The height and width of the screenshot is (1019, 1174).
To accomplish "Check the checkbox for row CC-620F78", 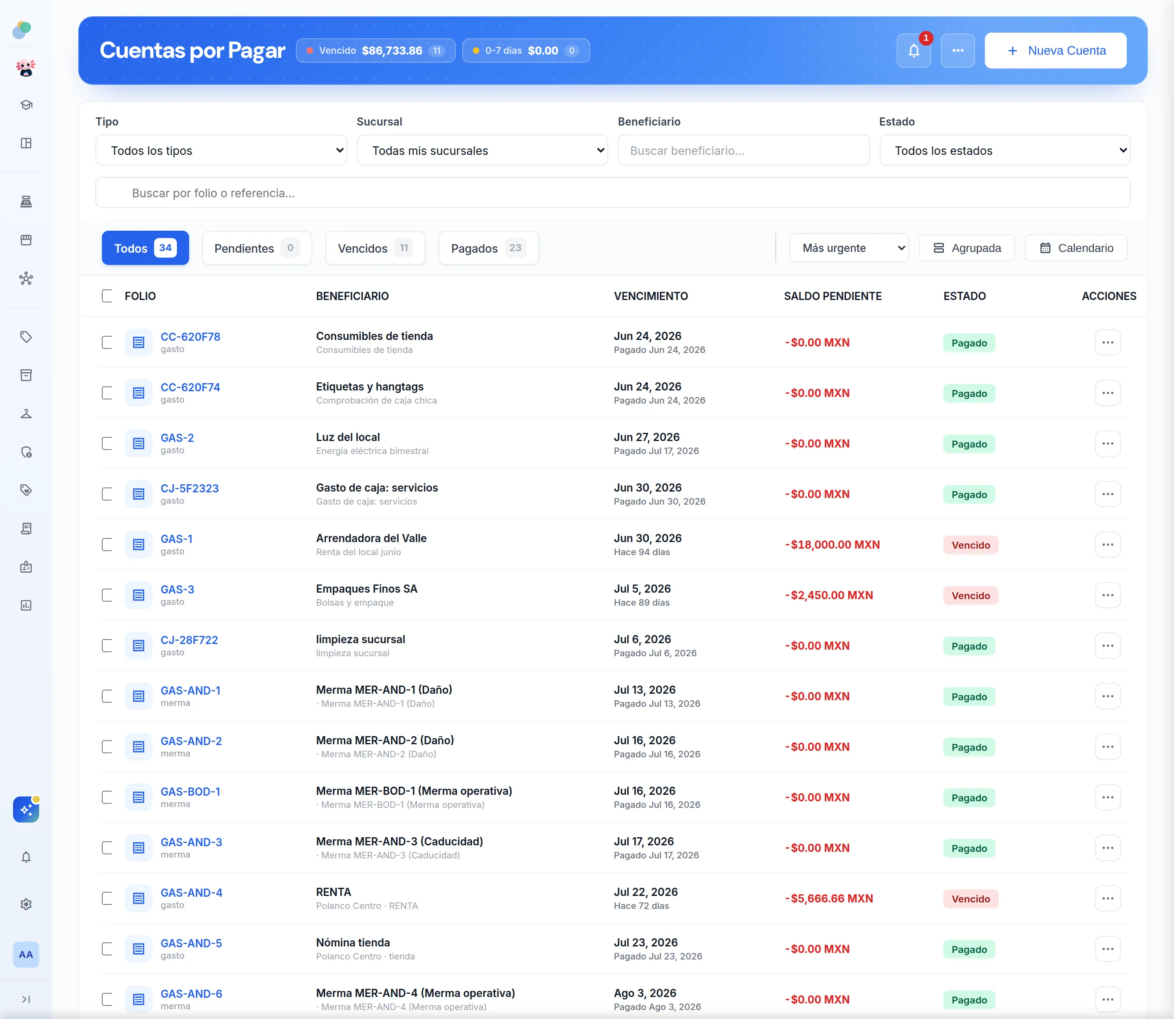I will point(107,342).
